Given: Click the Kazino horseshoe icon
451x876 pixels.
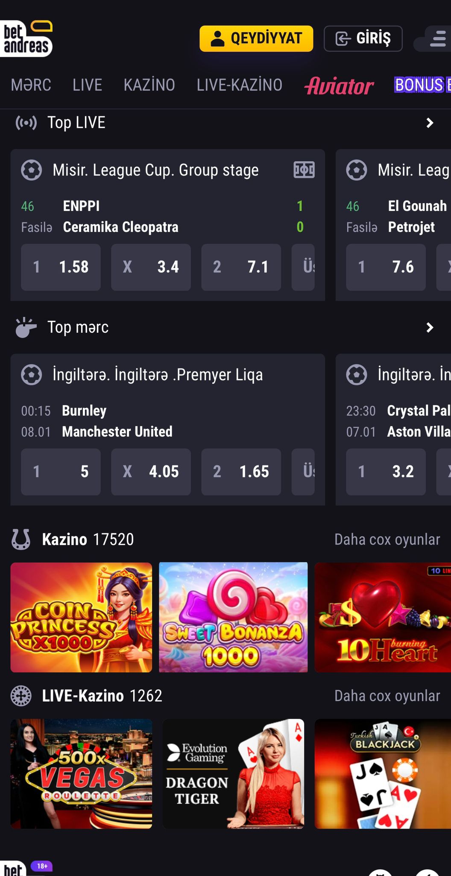Looking at the screenshot, I should coord(21,539).
